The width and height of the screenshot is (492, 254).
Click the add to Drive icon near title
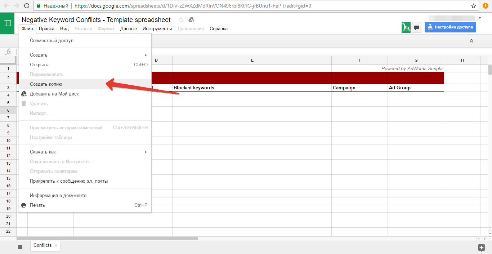tap(192, 20)
